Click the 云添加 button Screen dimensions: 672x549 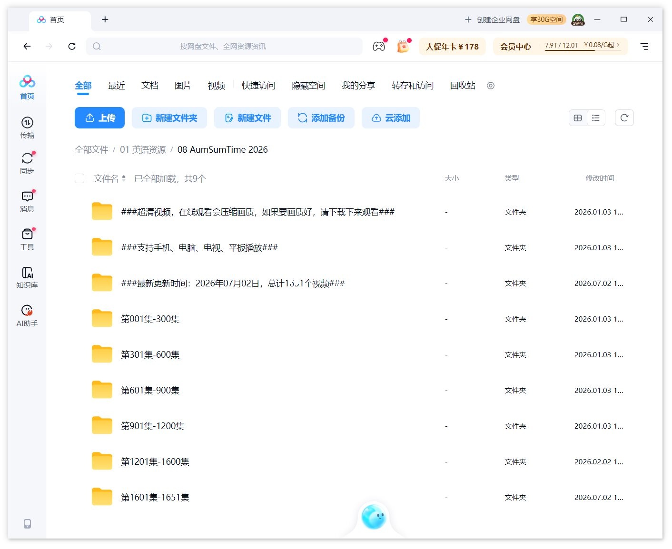pos(391,118)
